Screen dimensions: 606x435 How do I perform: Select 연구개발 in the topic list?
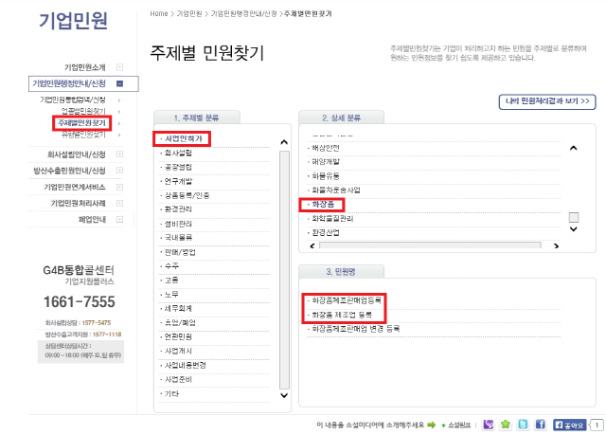point(178,181)
